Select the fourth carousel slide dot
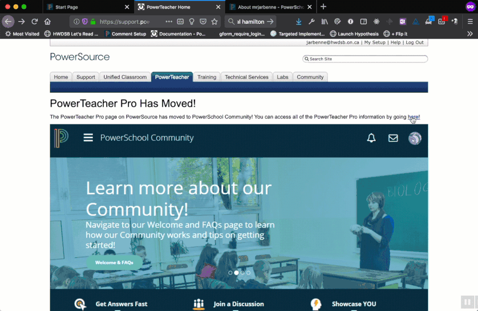 tap(249, 273)
